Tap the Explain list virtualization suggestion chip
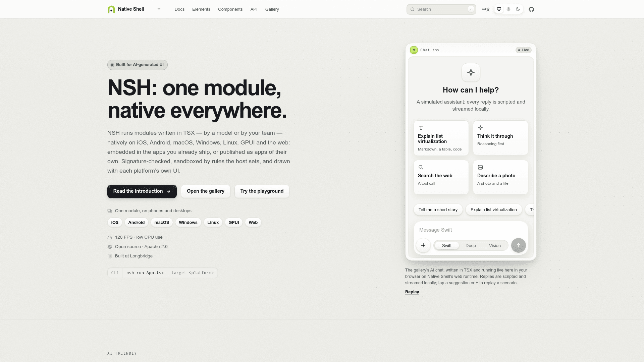Image resolution: width=644 pixels, height=362 pixels. pyautogui.click(x=494, y=210)
